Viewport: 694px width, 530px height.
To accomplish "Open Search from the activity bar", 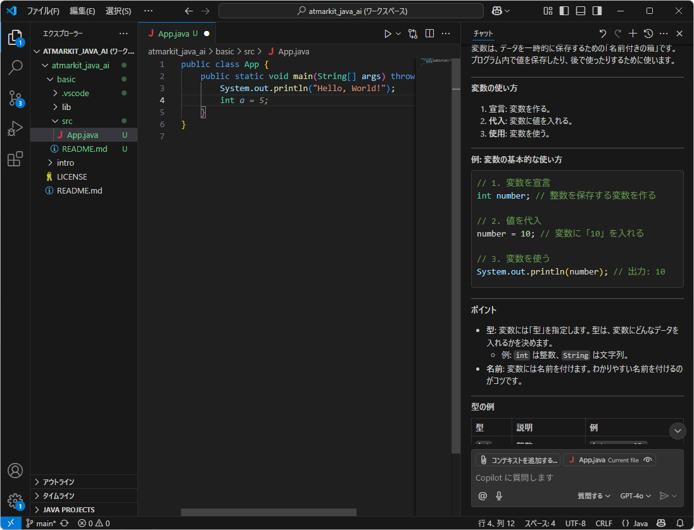I will point(15,67).
